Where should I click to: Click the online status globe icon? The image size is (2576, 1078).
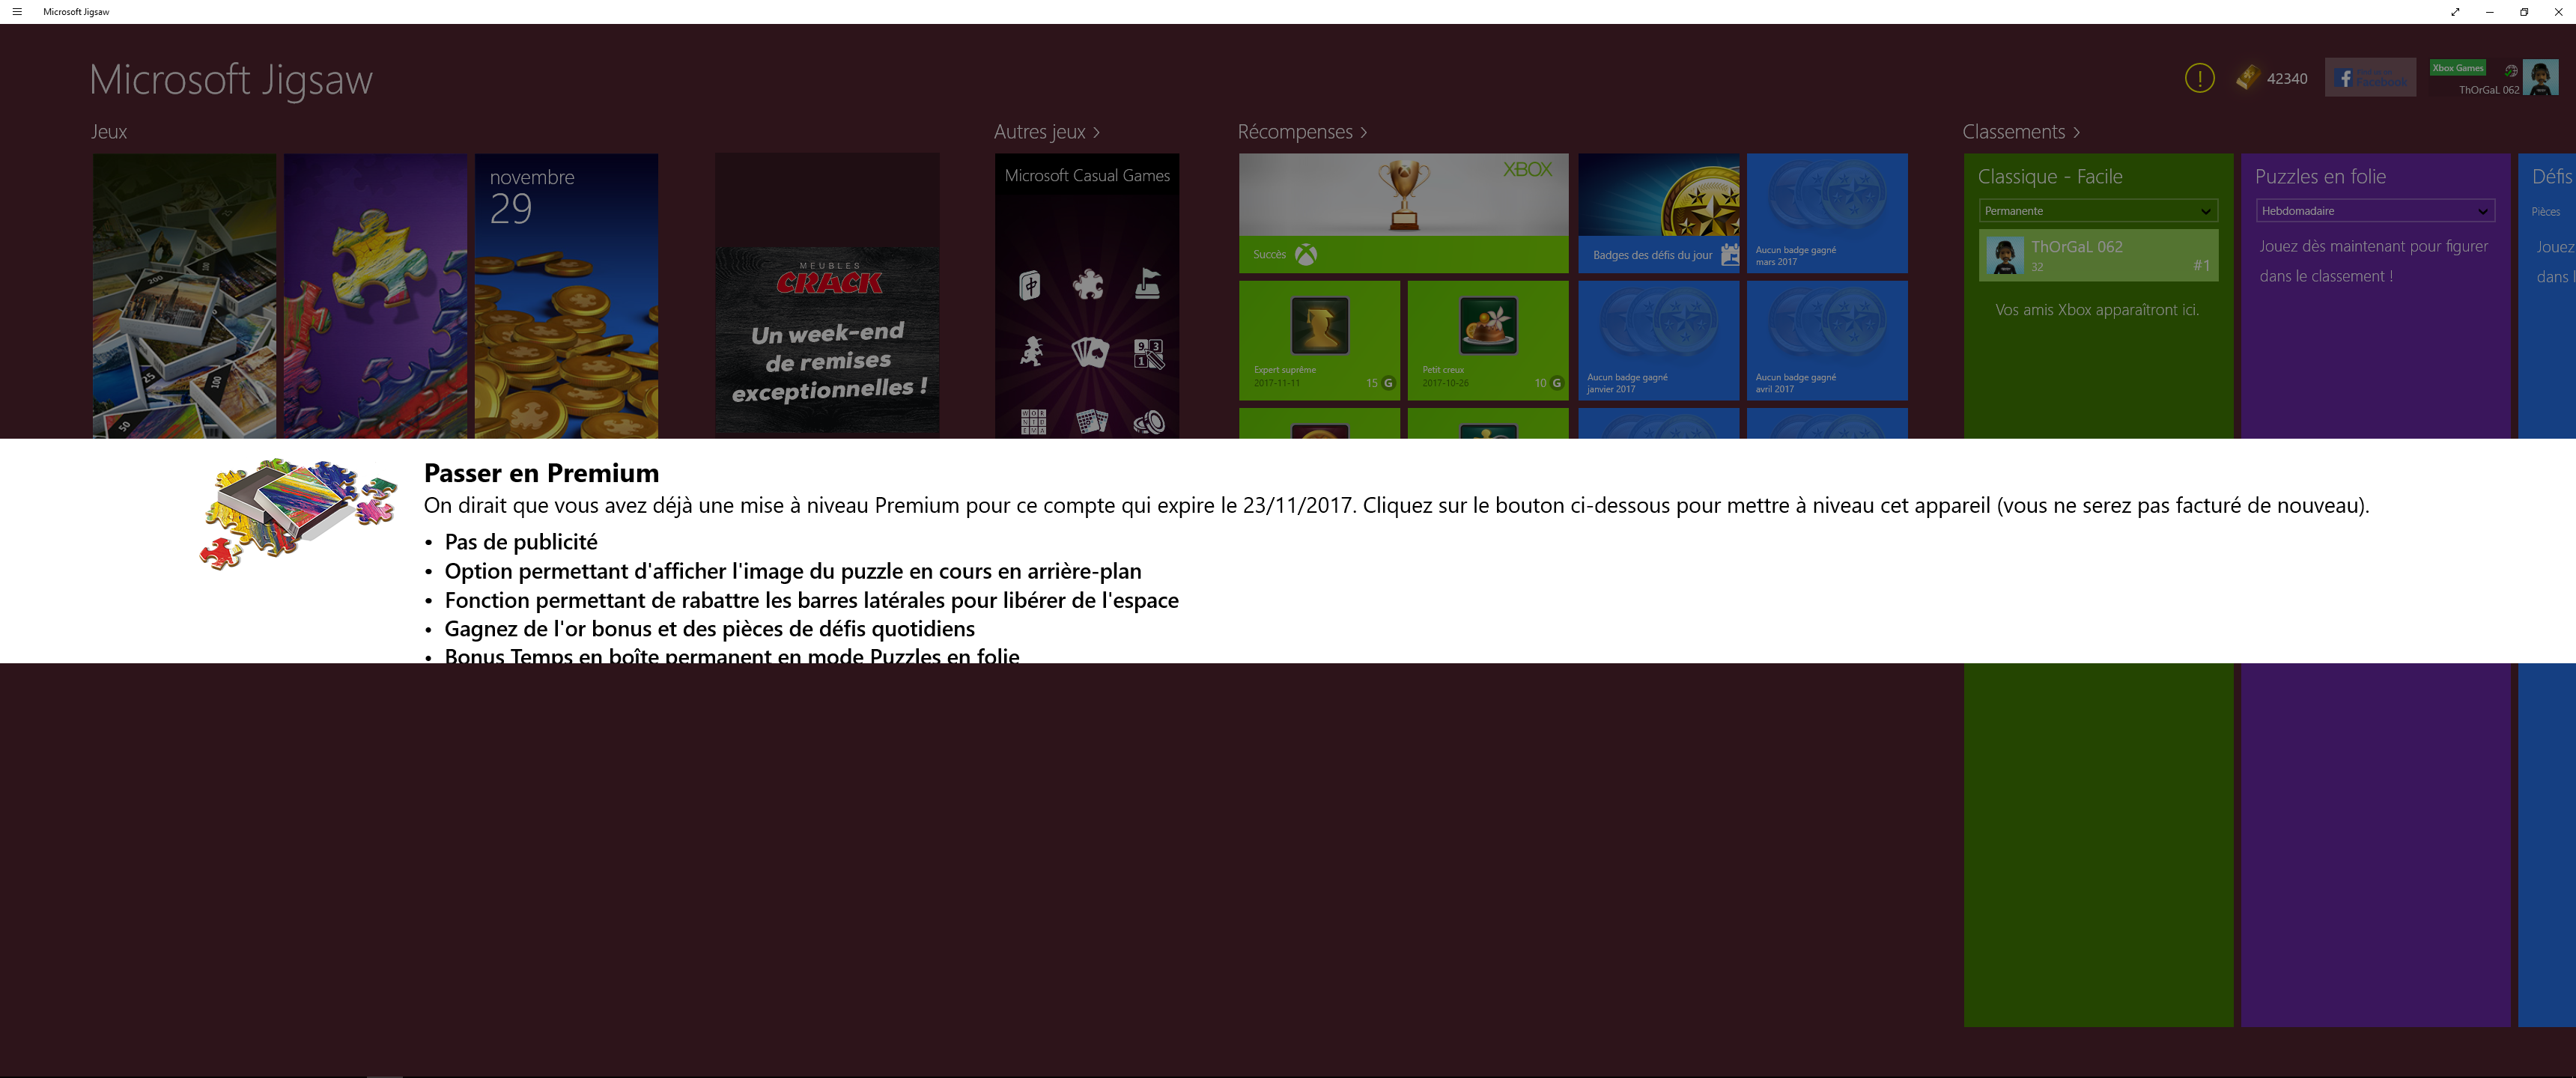tap(2510, 70)
